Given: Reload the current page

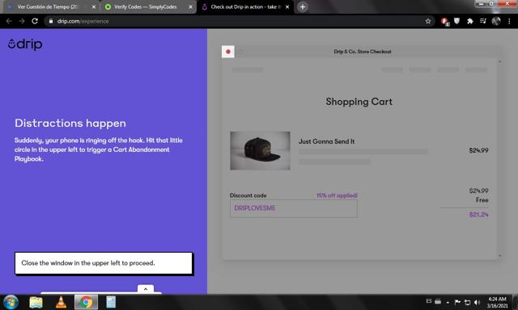Looking at the screenshot, I should [x=35, y=21].
